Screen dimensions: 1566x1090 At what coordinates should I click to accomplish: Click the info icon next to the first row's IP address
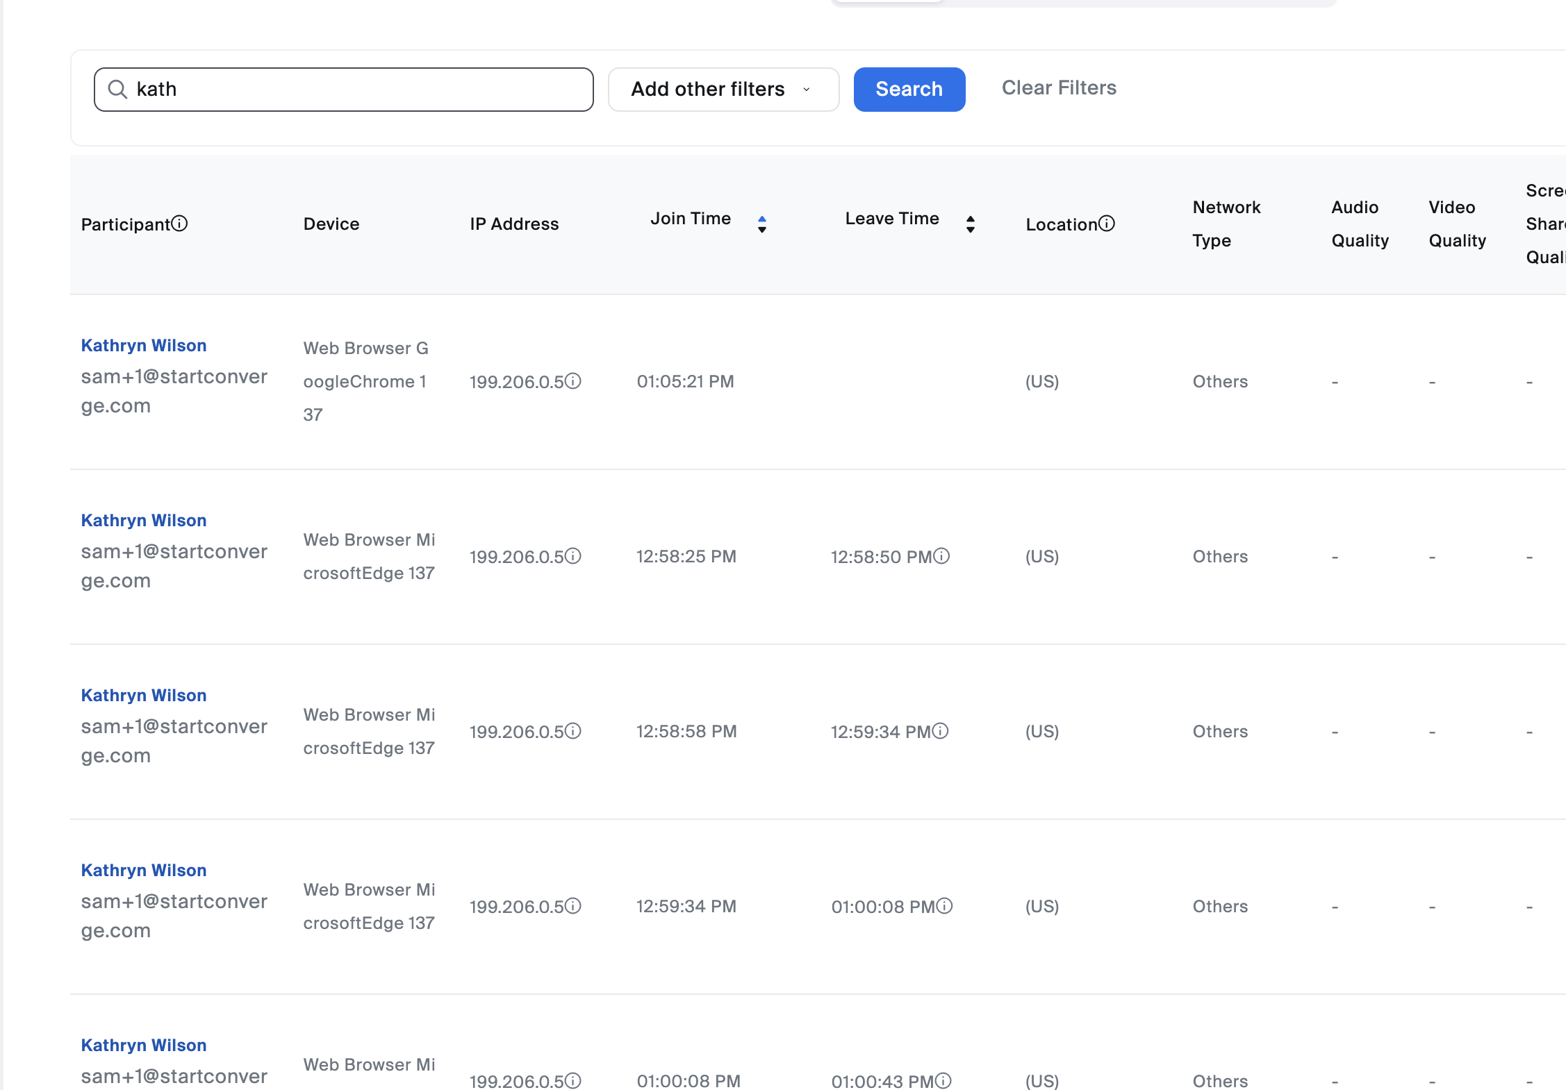(573, 381)
